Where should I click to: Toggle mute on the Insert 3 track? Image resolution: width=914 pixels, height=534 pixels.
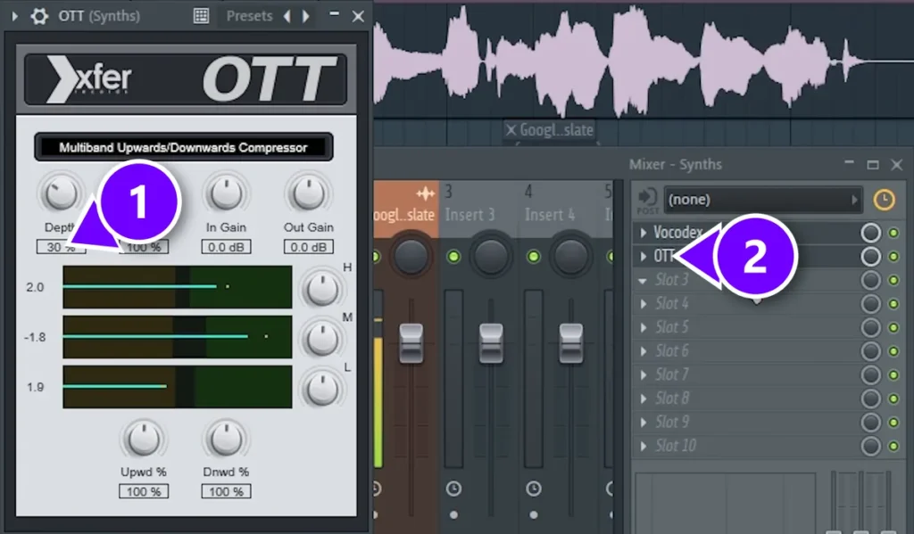(x=453, y=256)
